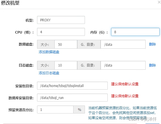Click the 添加日志磁盘 link
Screen dimensions: 161x124
click(x=49, y=73)
